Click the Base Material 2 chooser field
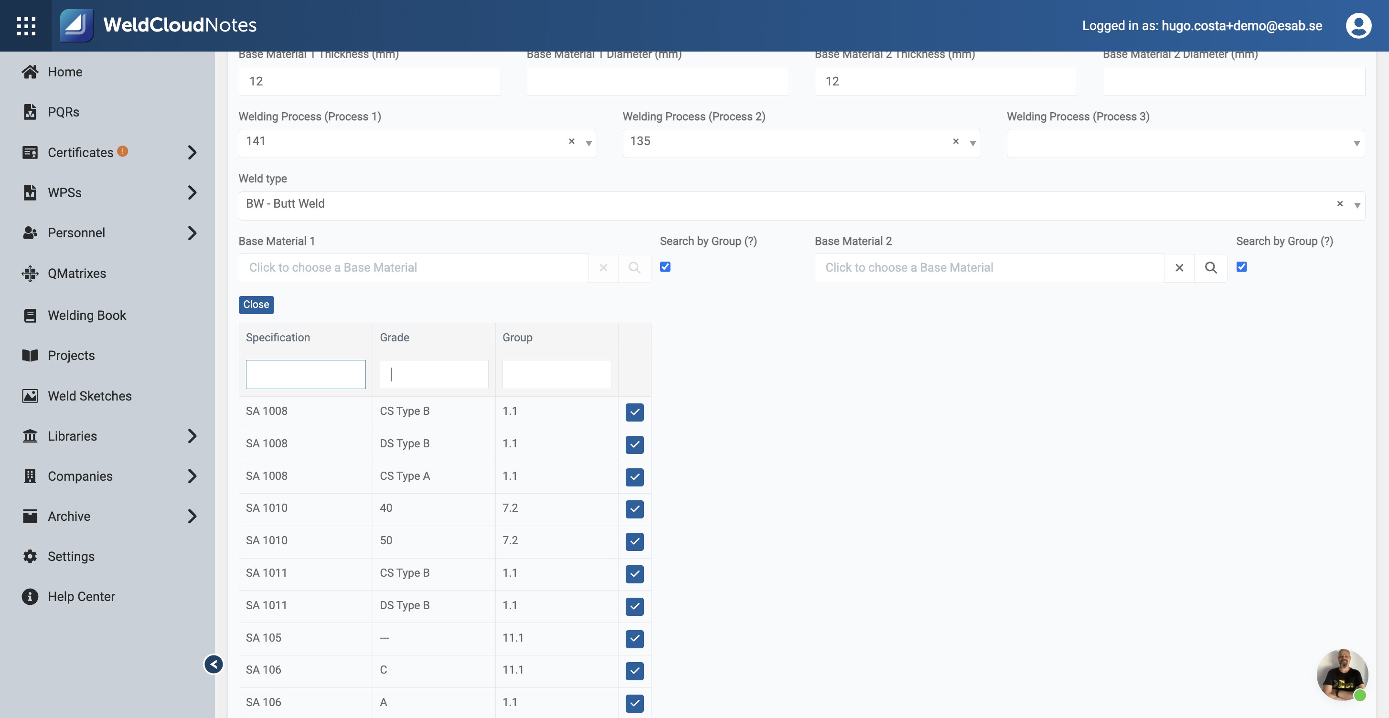The width and height of the screenshot is (1389, 718). coord(989,268)
